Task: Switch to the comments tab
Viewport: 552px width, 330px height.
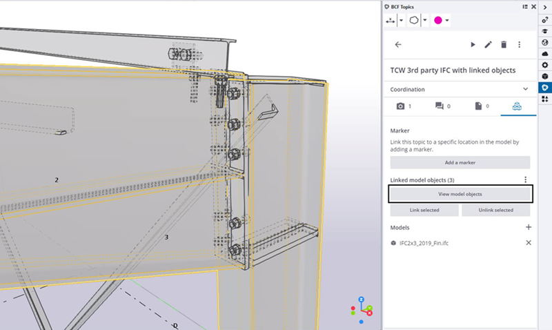Action: 442,106
